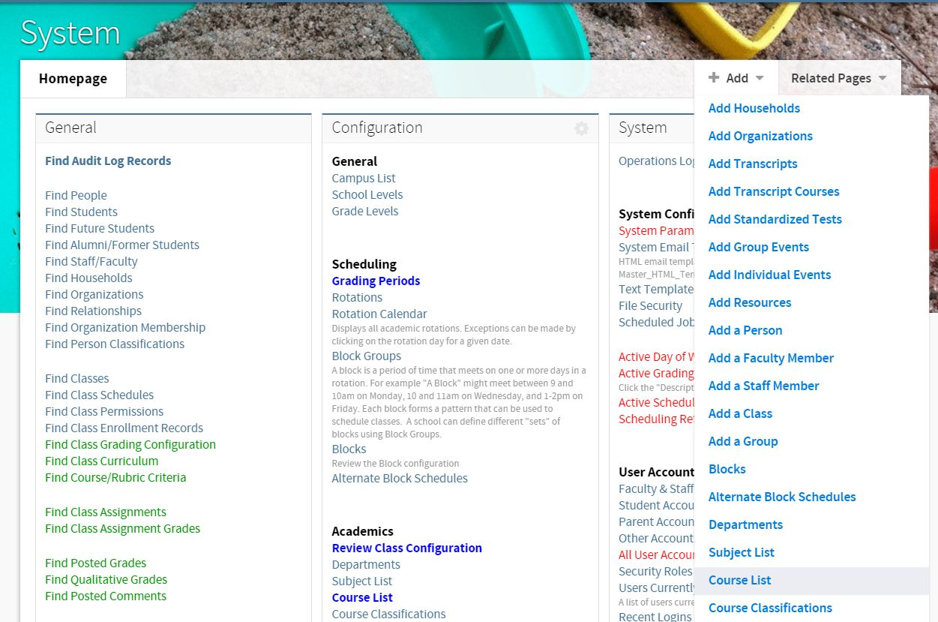Image resolution: width=938 pixels, height=622 pixels.
Task: Select "Add Households" from the Add menu
Action: [x=754, y=108]
